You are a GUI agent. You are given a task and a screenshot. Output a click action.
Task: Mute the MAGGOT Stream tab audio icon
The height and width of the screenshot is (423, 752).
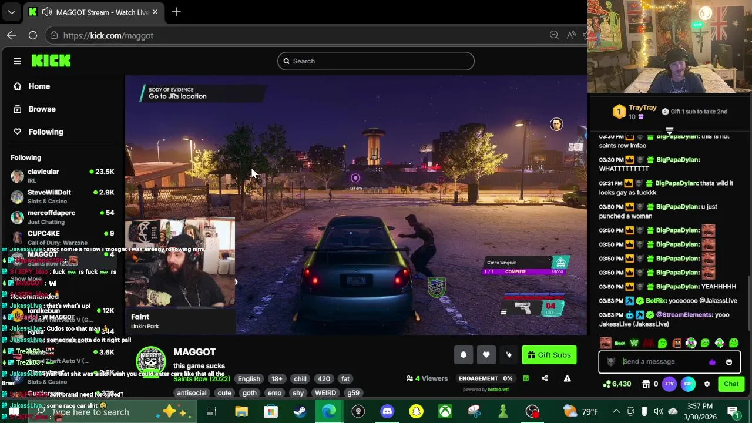[47, 12]
